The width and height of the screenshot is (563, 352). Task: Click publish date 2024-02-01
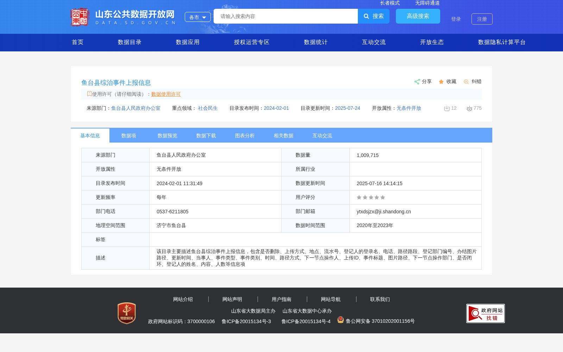click(276, 108)
